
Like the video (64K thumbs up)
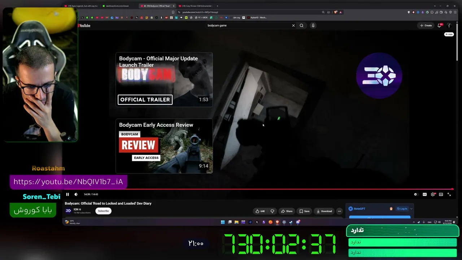260,211
